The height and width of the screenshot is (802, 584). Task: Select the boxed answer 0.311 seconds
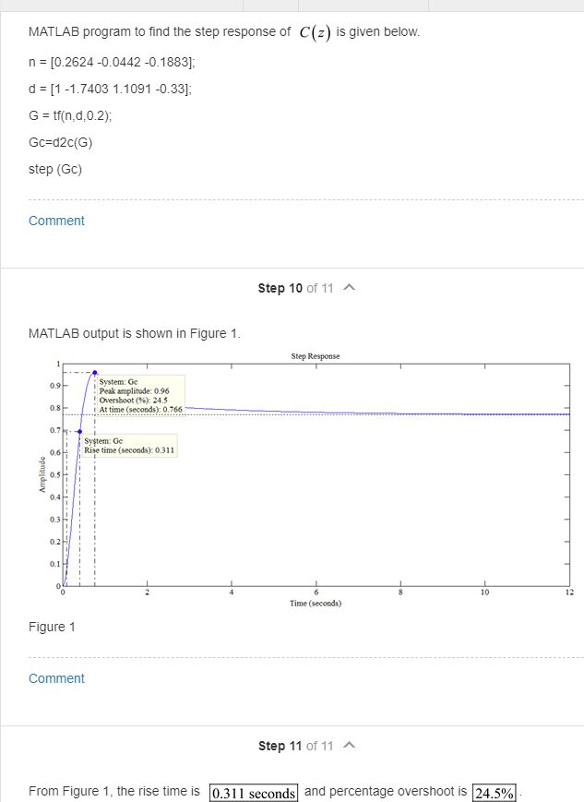click(x=254, y=793)
